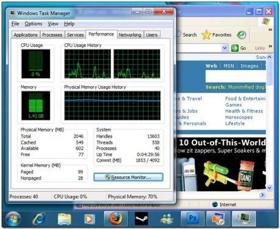Select the Performance tab
Viewport: 280px width, 229px height.
click(101, 34)
